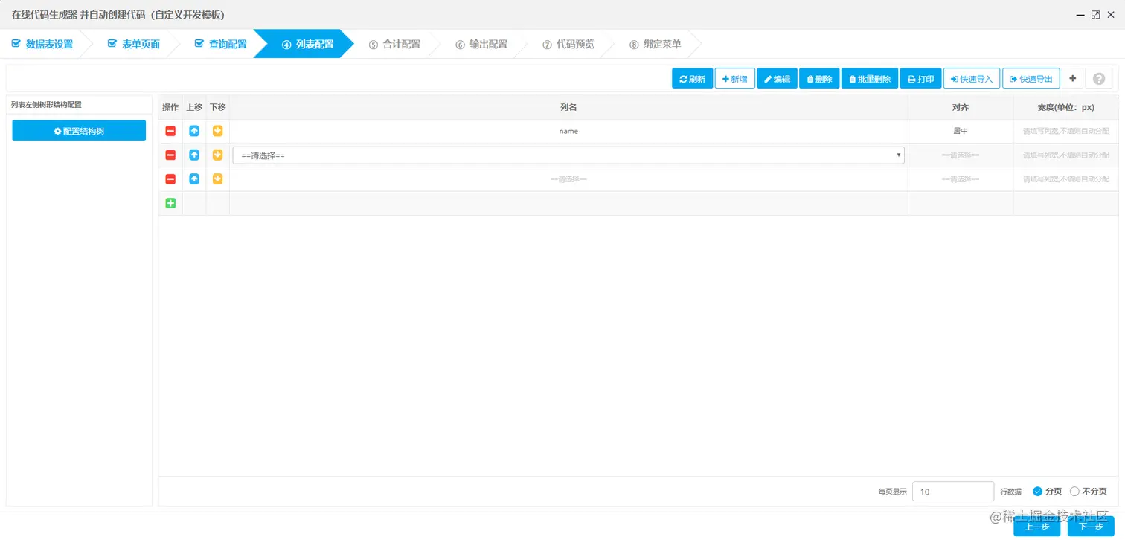
Task: Remove the second row with open dropdown
Action: [x=170, y=155]
